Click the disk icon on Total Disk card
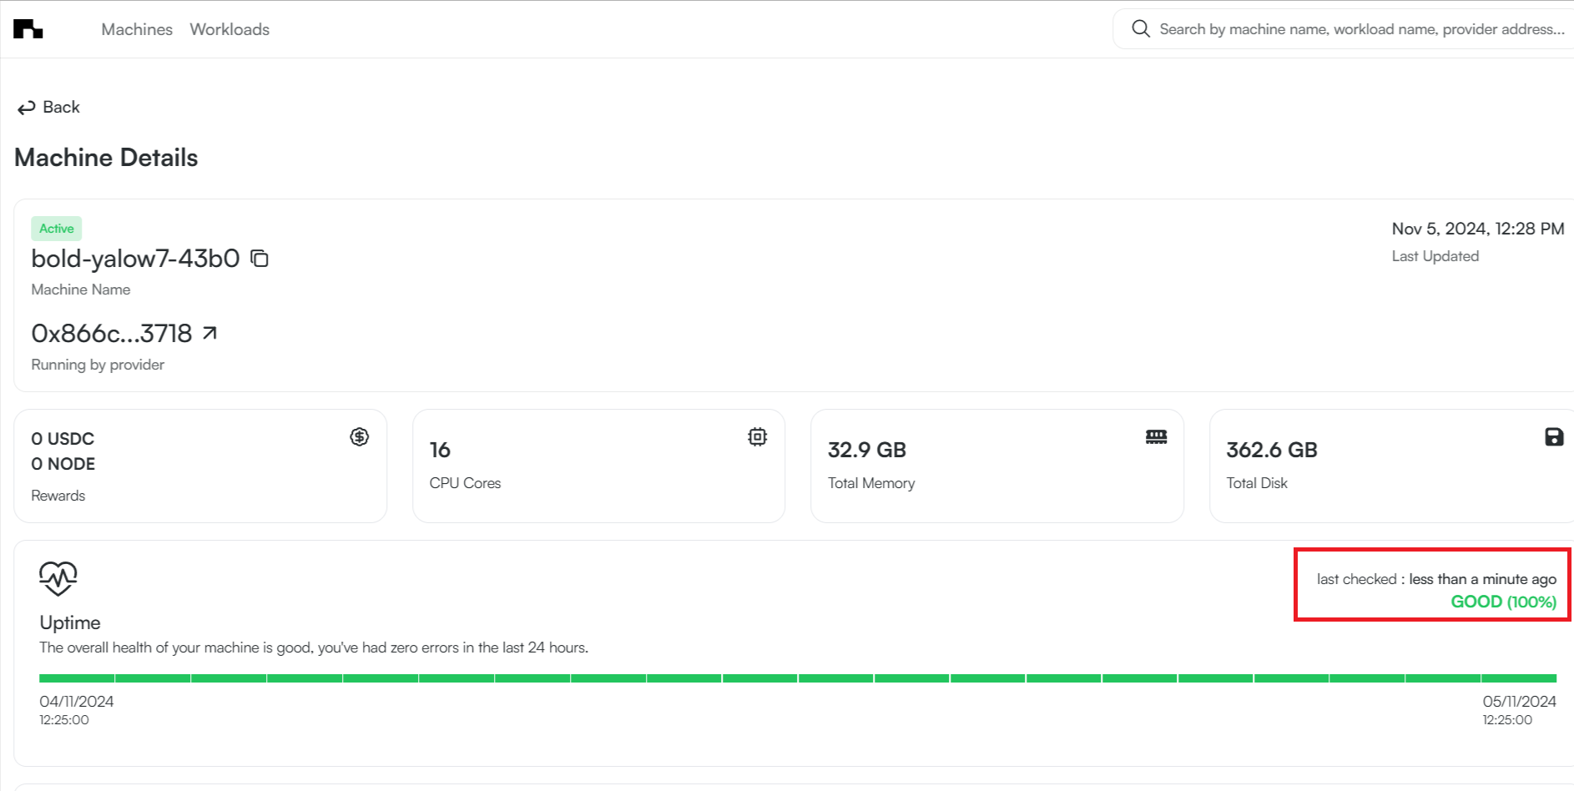This screenshot has width=1574, height=791. (x=1552, y=436)
